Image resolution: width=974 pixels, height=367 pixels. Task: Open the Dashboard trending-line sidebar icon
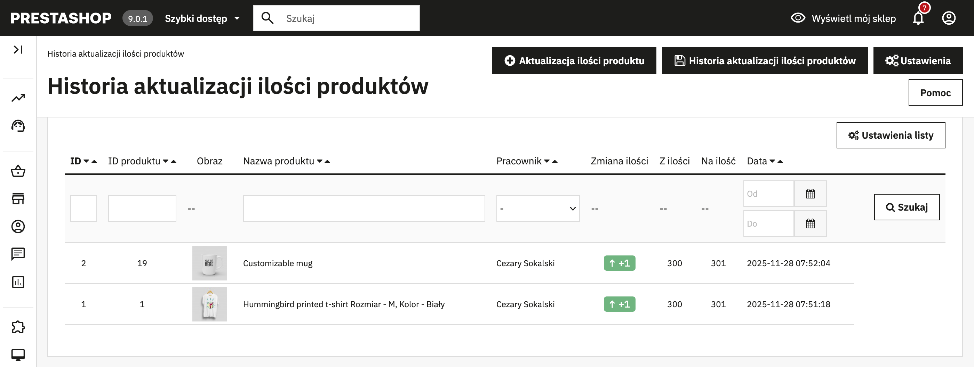(x=18, y=98)
